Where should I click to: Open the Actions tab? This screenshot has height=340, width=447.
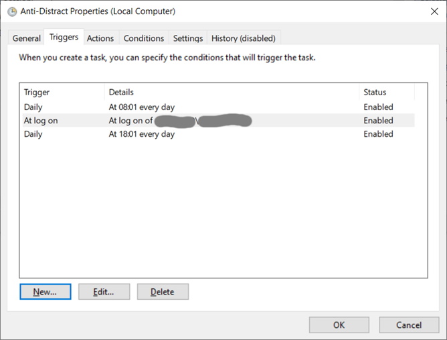(100, 38)
